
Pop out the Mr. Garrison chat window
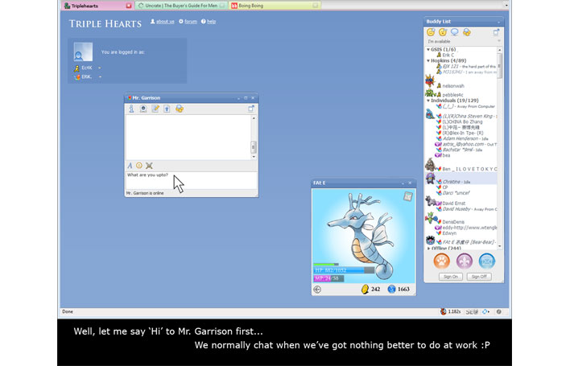251,109
